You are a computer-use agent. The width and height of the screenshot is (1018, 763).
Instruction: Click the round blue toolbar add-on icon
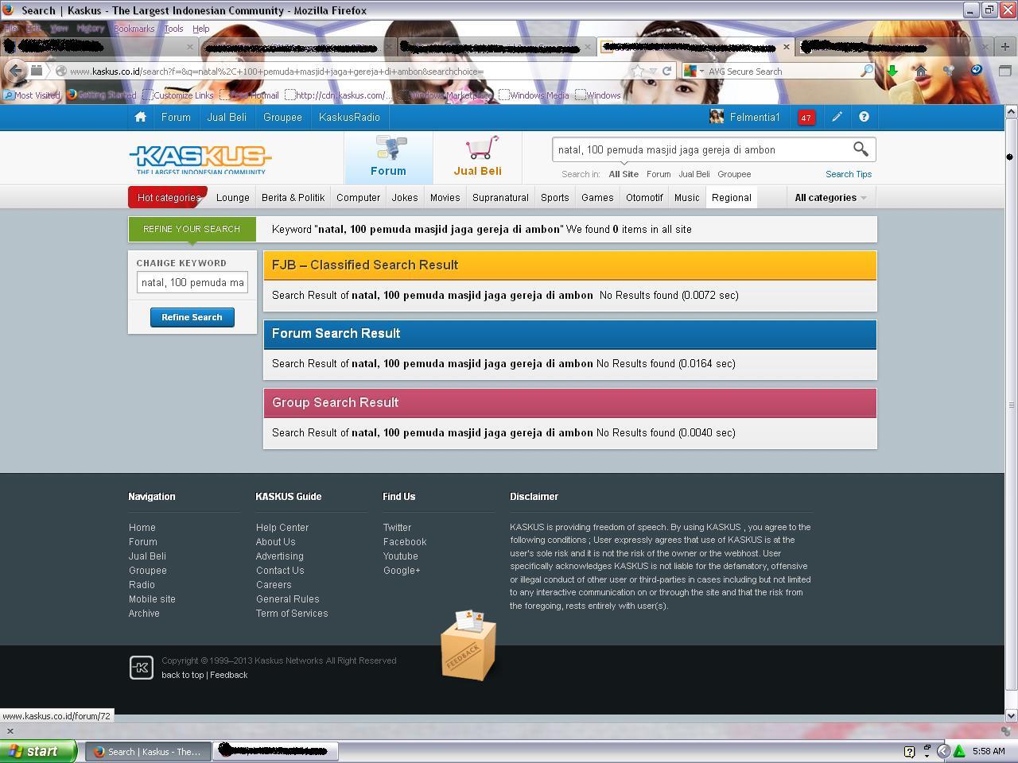point(976,70)
